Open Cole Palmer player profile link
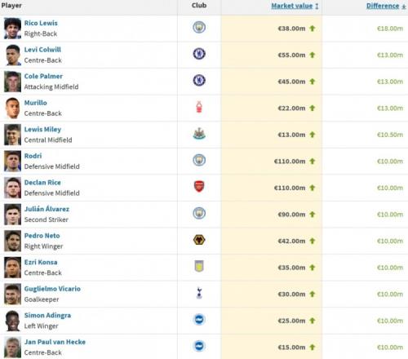The image size is (408, 359). 43,76
